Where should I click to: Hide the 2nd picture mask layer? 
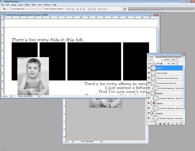(149, 108)
